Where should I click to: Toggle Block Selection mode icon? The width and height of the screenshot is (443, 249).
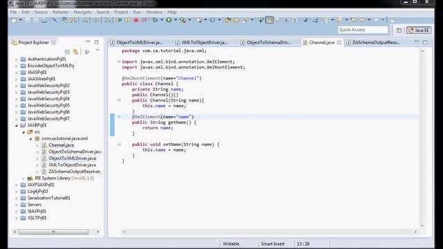coord(286,20)
